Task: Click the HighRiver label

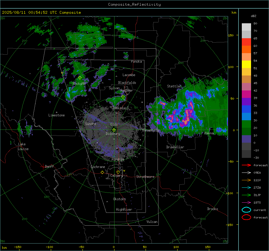Action: [x=124, y=210]
